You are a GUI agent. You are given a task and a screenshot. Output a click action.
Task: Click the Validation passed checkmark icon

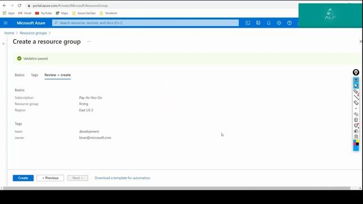[19, 58]
